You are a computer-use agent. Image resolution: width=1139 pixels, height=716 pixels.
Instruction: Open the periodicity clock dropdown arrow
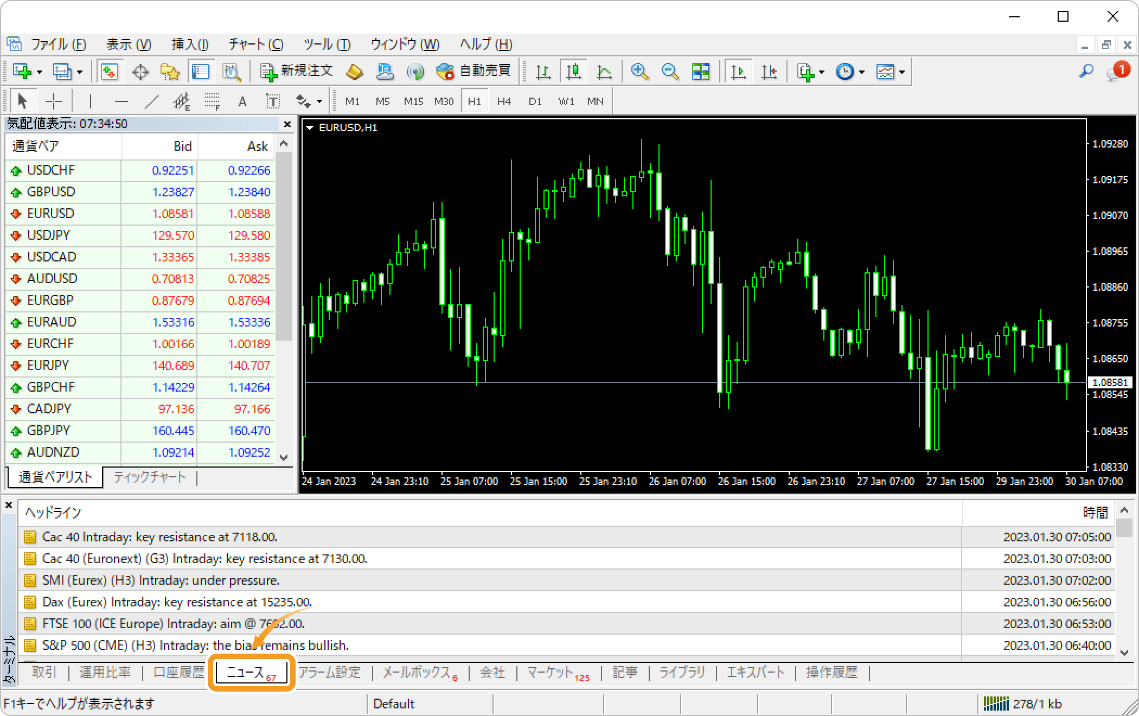point(862,72)
